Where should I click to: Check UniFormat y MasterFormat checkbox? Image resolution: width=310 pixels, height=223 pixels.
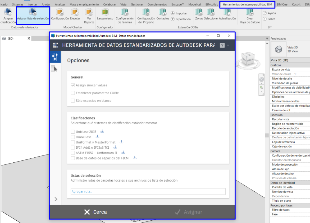73,142
